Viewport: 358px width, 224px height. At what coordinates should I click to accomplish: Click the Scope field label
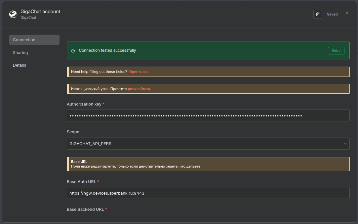tap(73, 132)
